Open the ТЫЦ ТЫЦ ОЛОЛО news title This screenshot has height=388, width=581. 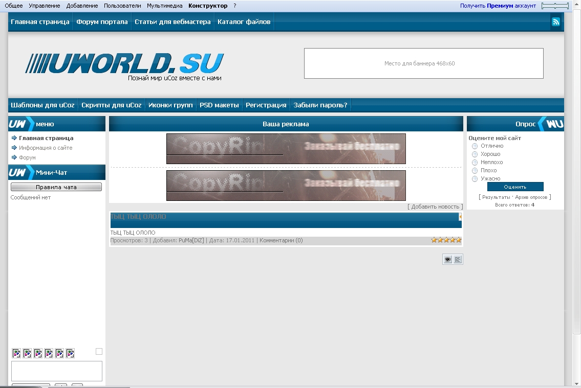(x=138, y=216)
